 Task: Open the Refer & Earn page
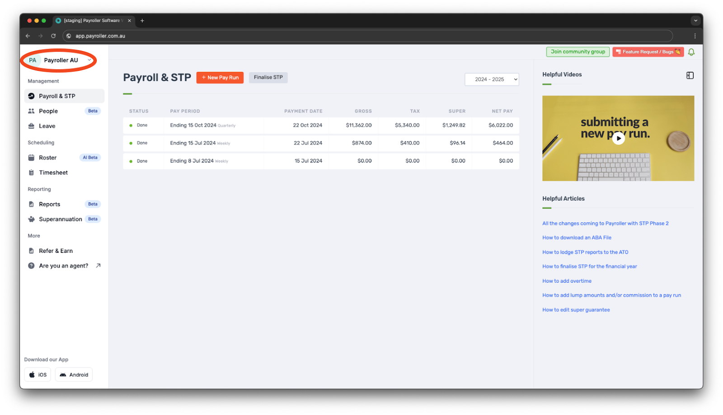point(56,251)
